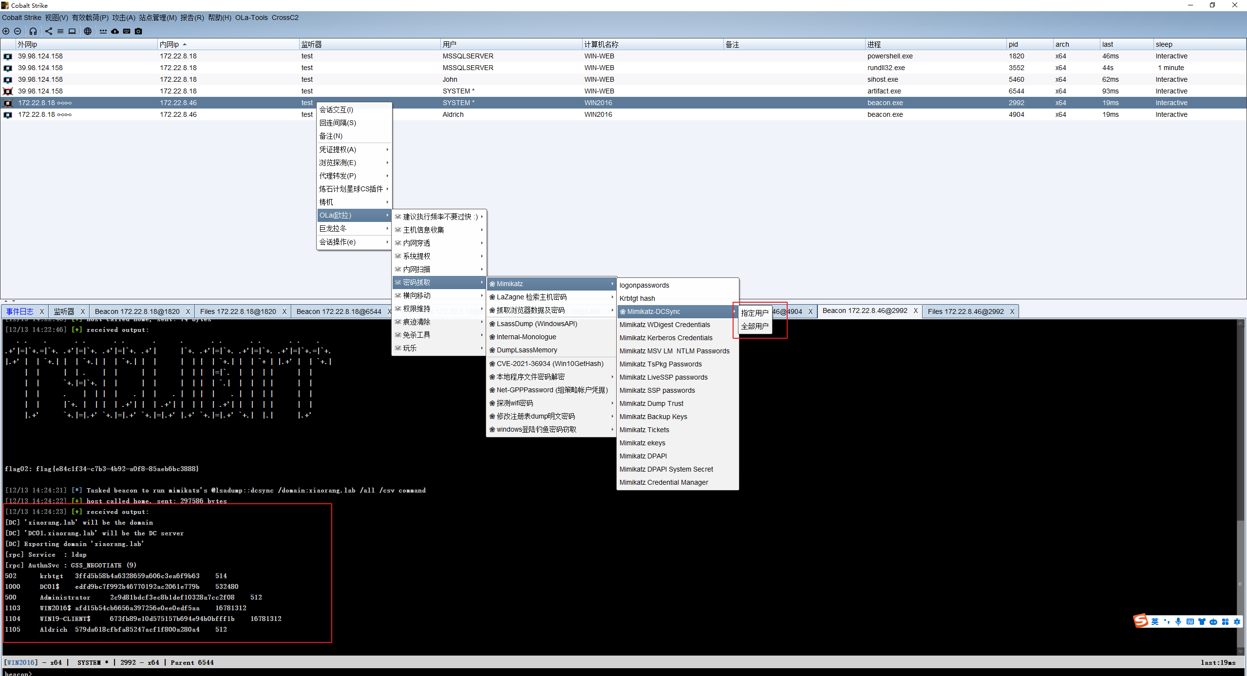Open the credentials asterisk icon

[x=103, y=31]
